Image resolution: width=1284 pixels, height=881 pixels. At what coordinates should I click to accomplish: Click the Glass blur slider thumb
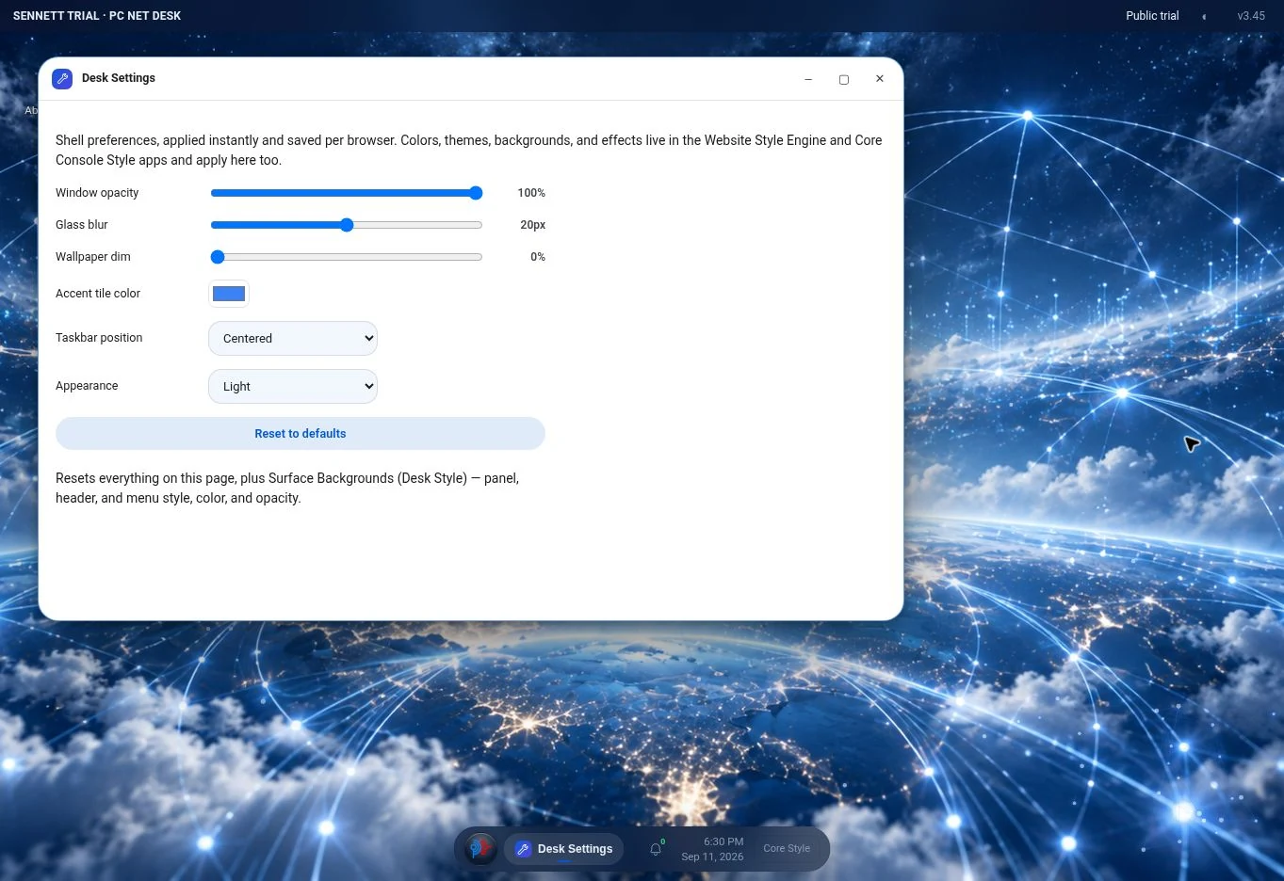tap(347, 225)
